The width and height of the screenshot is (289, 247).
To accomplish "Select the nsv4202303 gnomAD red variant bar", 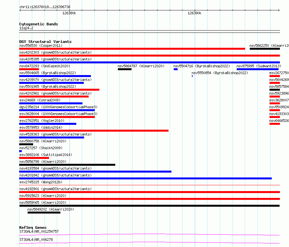I will pyautogui.click(x=149, y=56).
